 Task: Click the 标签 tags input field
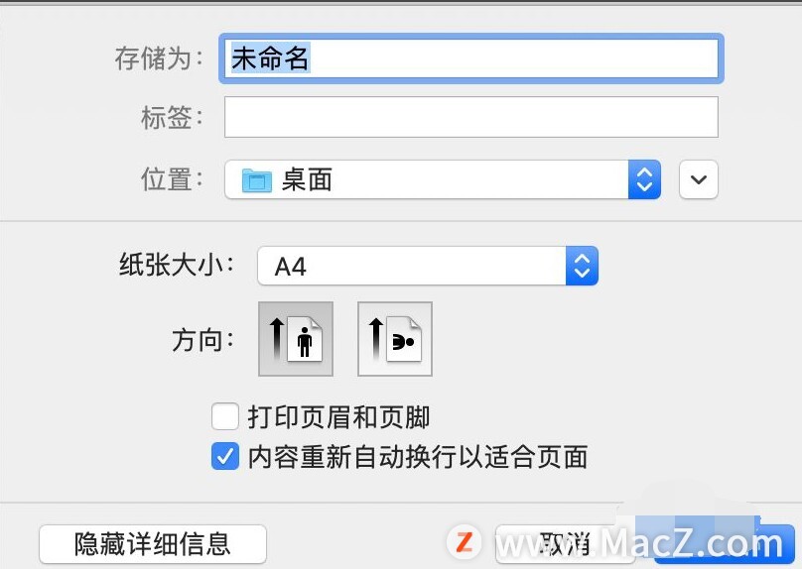[471, 117]
